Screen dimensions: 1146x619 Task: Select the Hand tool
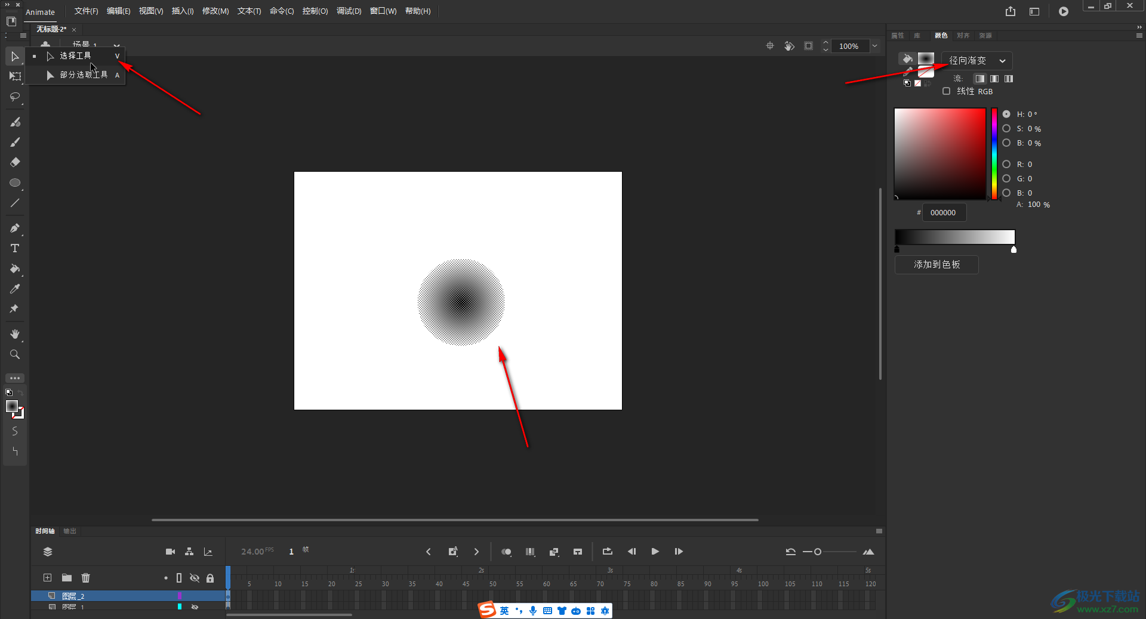[x=15, y=334]
